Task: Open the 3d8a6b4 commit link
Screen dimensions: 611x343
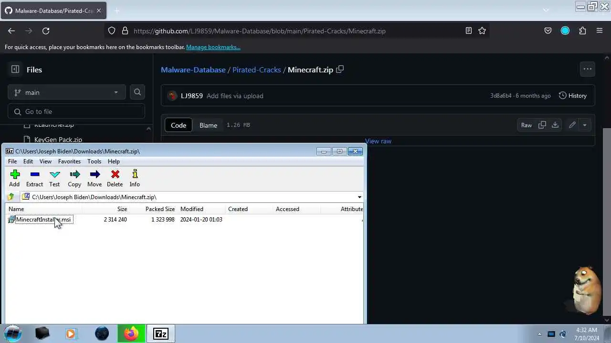Action: 501,96
